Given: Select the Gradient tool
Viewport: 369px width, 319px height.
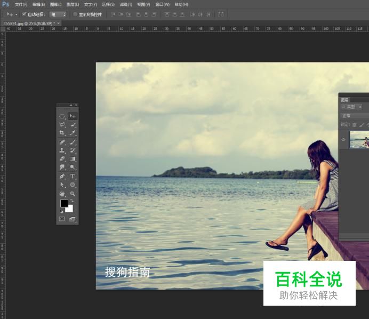Looking at the screenshot, I should [x=73, y=159].
